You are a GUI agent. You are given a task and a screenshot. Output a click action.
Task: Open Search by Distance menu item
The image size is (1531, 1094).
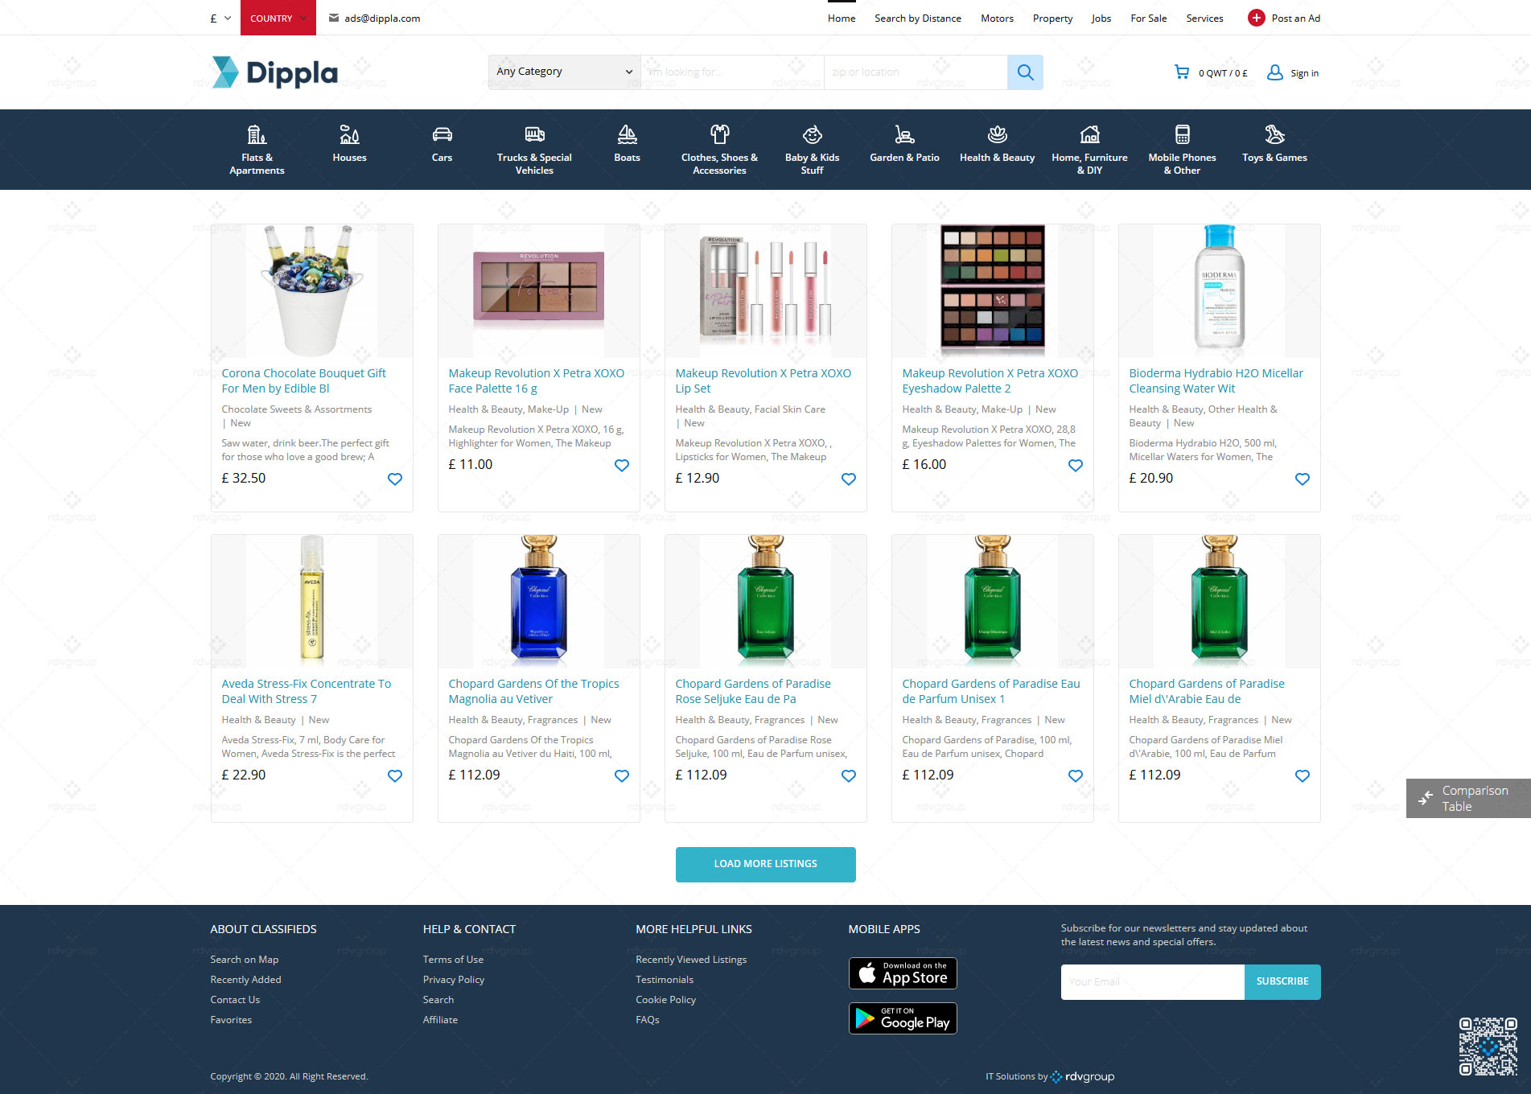[918, 18]
